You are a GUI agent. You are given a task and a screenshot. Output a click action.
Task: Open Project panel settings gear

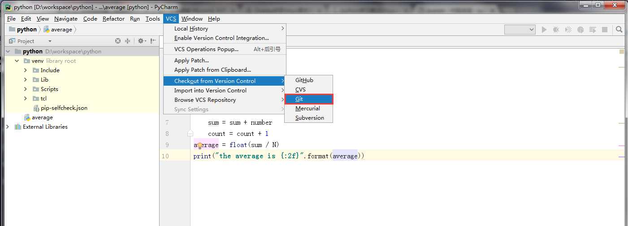pyautogui.click(x=142, y=41)
